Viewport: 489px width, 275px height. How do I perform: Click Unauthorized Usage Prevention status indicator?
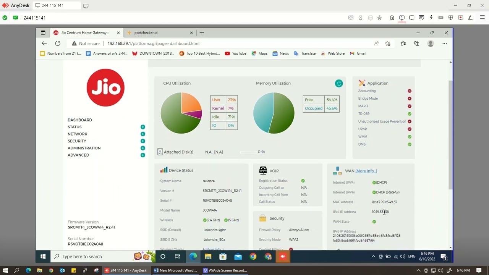pos(410,121)
